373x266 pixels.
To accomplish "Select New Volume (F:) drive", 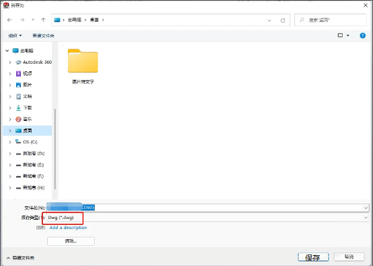I will coord(30,176).
